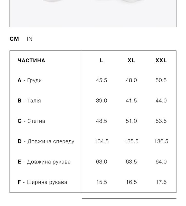This screenshot has height=206, width=186.
Task: Click the 48.0 chest value for XL
Action: 131,80
